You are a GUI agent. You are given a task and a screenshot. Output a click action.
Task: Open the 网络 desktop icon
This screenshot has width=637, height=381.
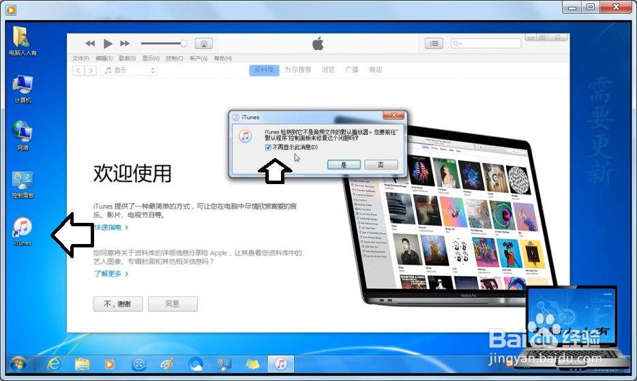pos(23,136)
